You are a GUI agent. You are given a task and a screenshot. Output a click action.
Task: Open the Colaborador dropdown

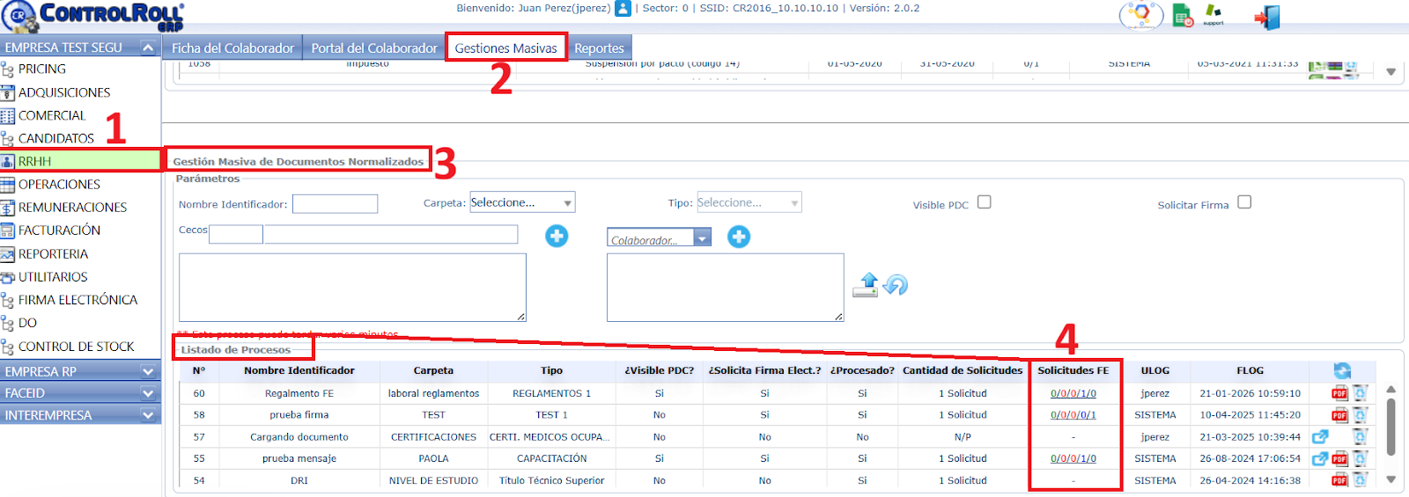[x=660, y=238]
